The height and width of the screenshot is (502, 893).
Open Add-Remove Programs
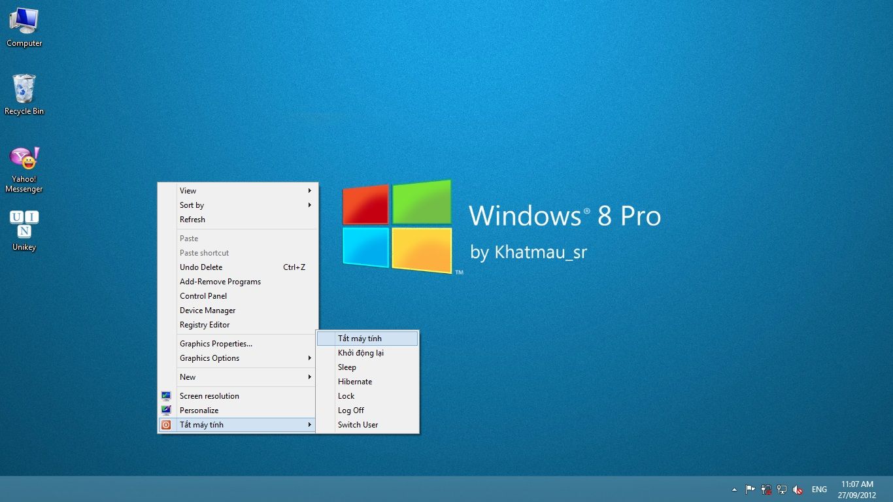coord(238,282)
